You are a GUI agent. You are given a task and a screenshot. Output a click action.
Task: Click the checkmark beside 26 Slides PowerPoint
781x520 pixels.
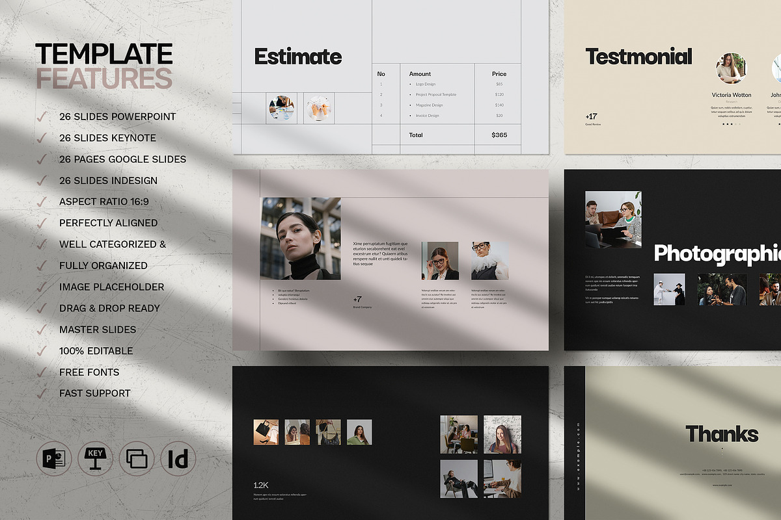coord(43,117)
